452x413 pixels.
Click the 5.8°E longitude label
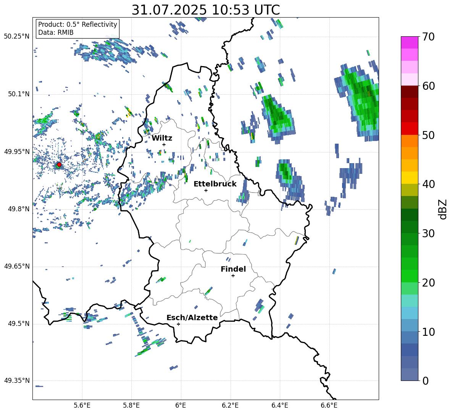(x=131, y=405)
